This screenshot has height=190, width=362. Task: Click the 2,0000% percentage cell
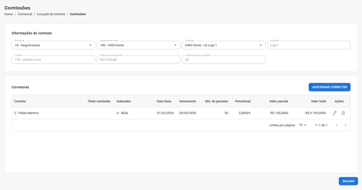(x=245, y=113)
